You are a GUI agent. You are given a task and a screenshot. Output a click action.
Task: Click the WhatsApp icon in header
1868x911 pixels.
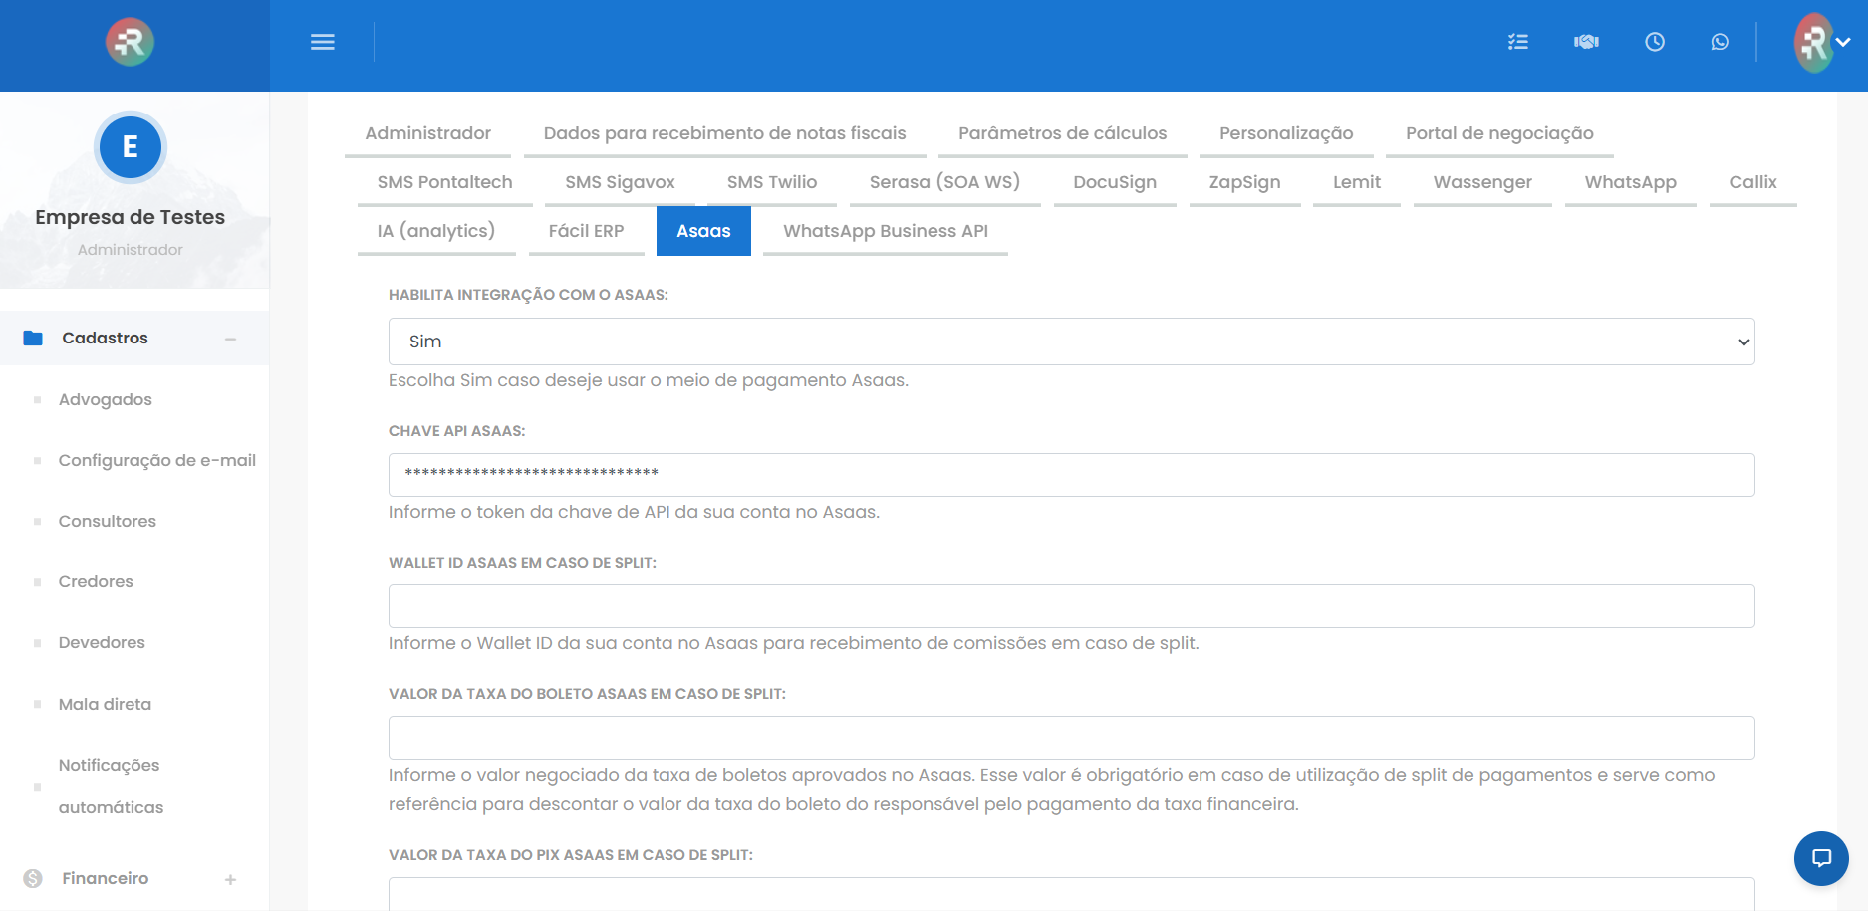[1720, 42]
